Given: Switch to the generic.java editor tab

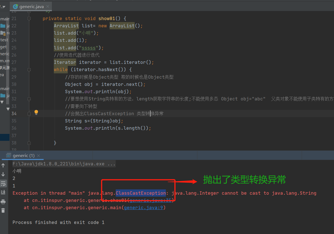Looking at the screenshot, I should [x=31, y=7].
